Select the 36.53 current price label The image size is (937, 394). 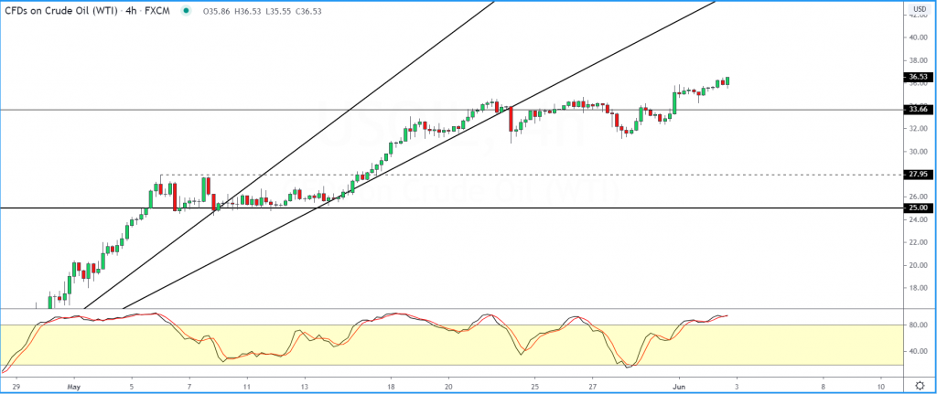(918, 78)
